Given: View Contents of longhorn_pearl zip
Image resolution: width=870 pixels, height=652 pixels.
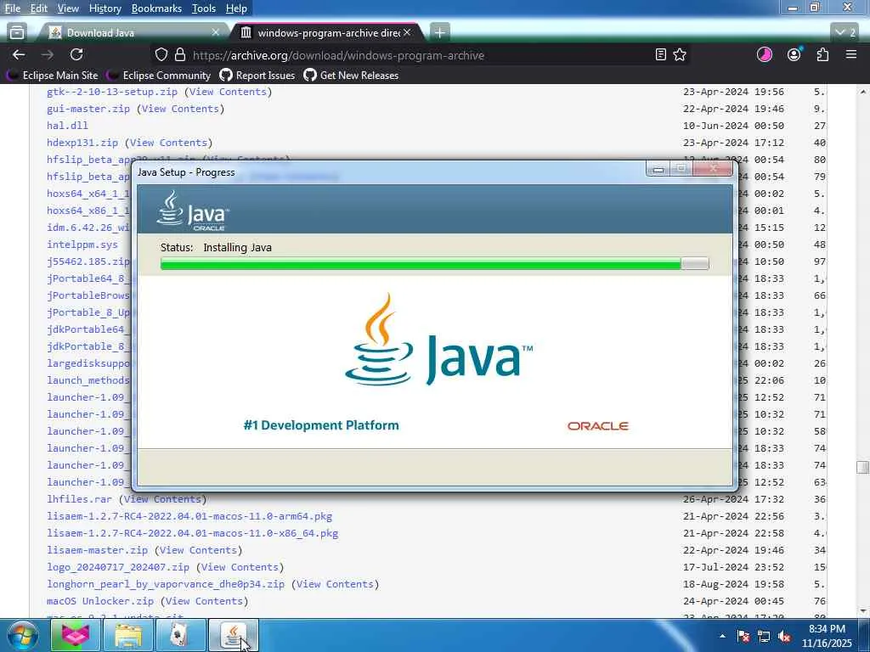Looking at the screenshot, I should point(335,584).
